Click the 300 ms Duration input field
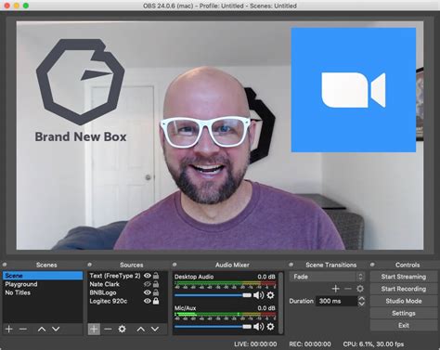The height and width of the screenshot is (350, 440). click(336, 301)
